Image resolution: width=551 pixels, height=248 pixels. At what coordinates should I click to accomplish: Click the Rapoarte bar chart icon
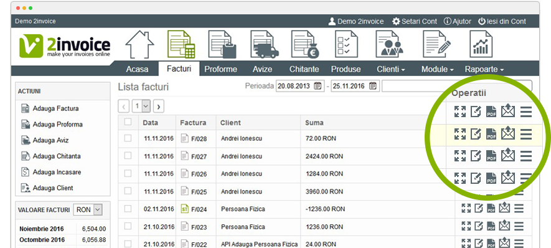tap(481, 44)
